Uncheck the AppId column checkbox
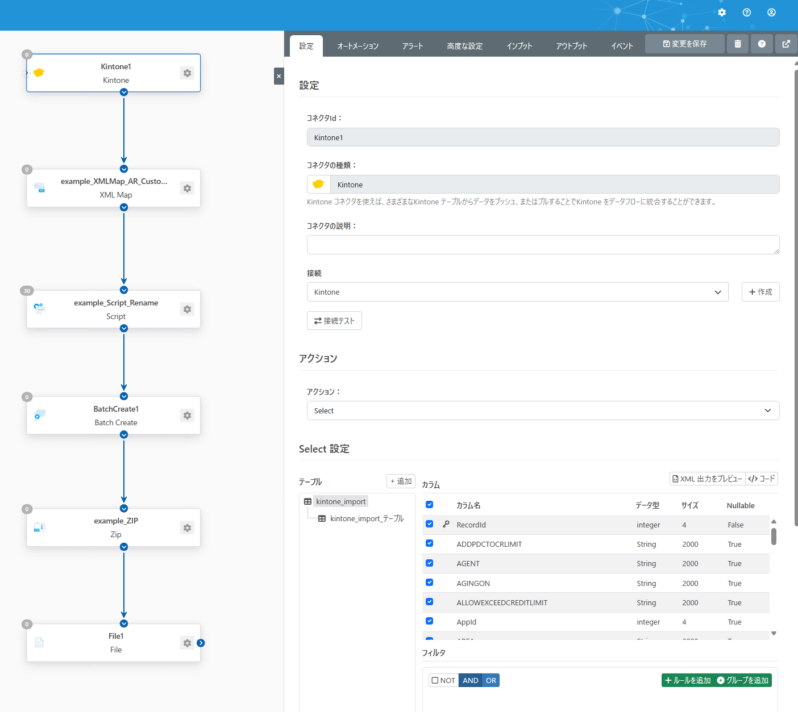The image size is (798, 712). pyautogui.click(x=430, y=621)
